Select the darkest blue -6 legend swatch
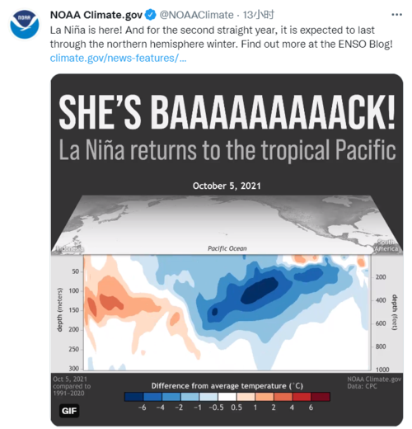This screenshot has width=412, height=429. click(x=133, y=397)
